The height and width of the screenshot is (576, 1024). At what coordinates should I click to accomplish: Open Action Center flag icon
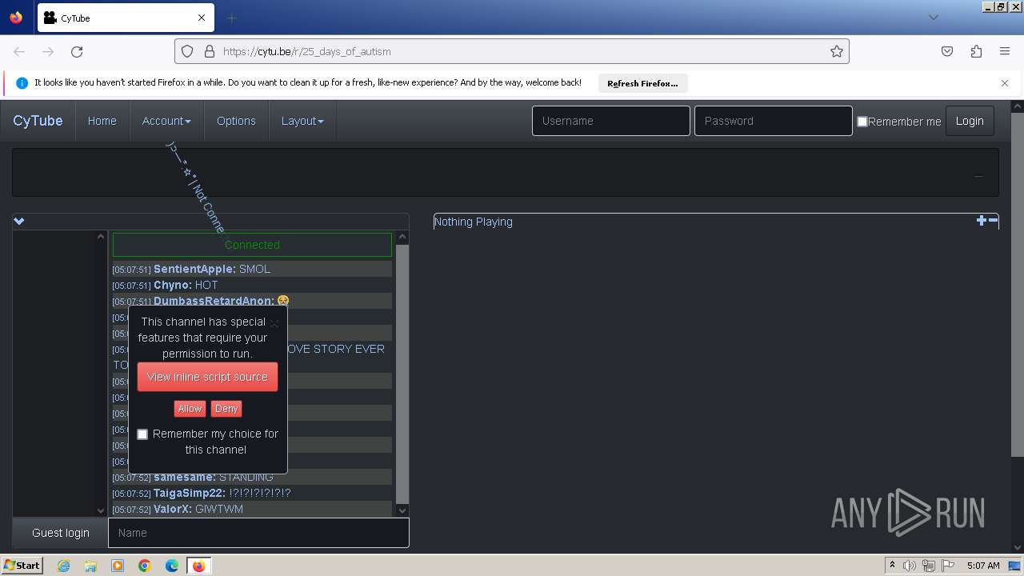point(948,566)
